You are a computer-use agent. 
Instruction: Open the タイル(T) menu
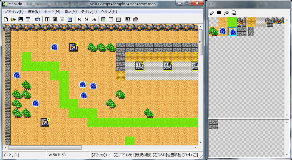[x=89, y=11]
